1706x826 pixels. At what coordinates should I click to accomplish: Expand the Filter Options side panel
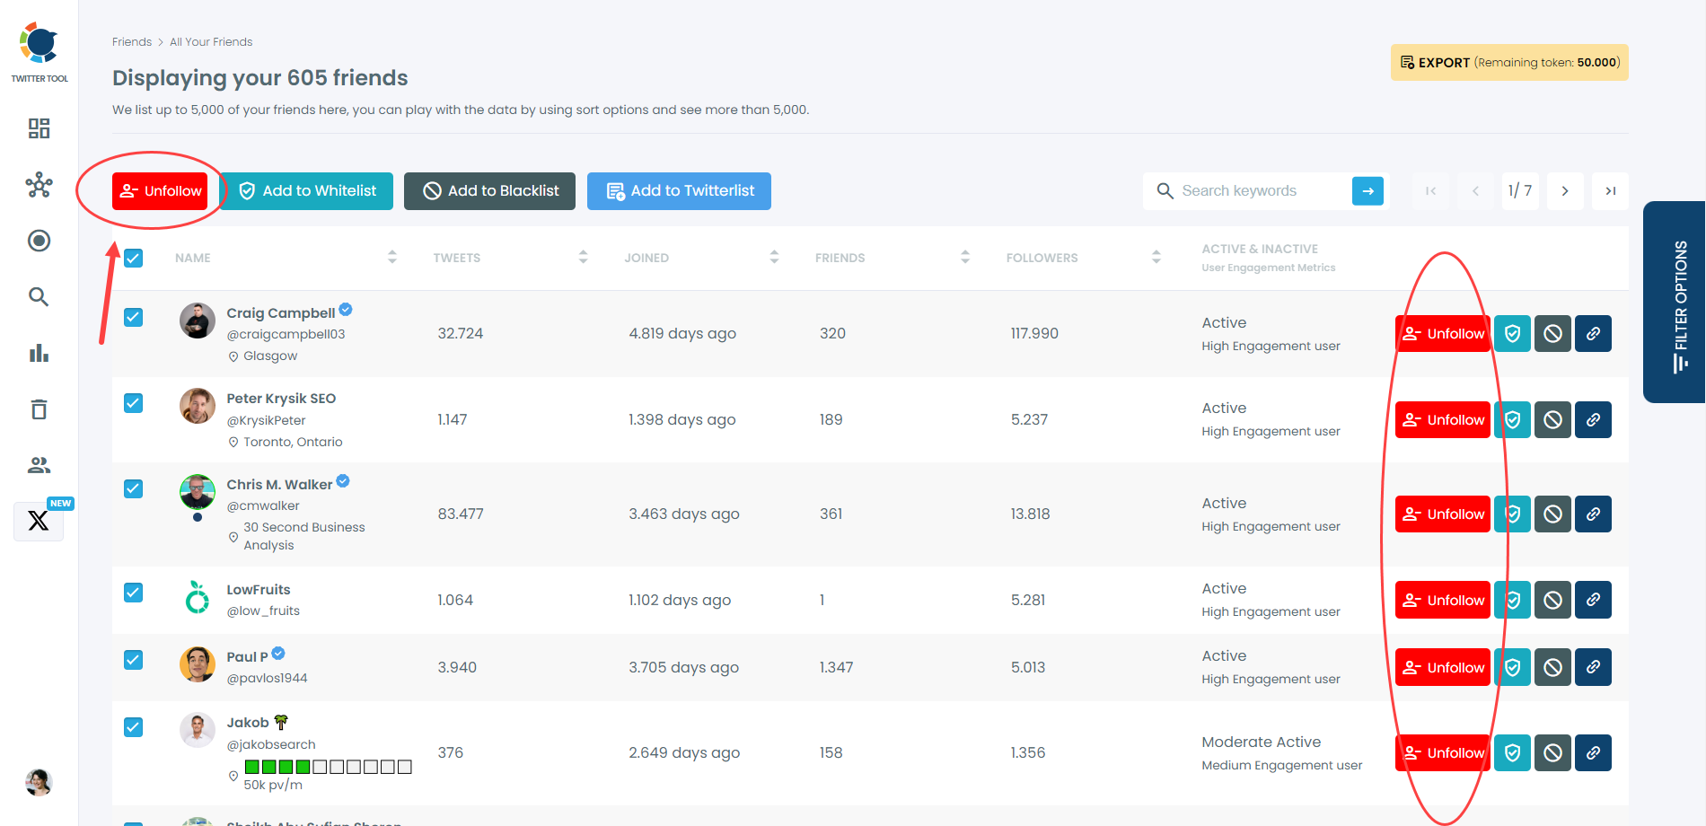click(1675, 303)
